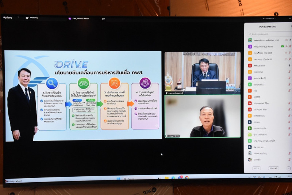
Task: Click the Participants (308) panel header
Action: 268,27
